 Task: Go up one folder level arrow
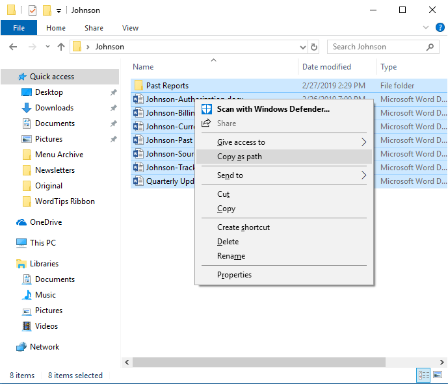(61, 47)
